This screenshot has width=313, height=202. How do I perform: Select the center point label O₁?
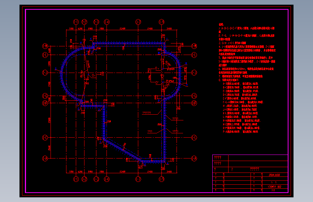tap(94, 75)
